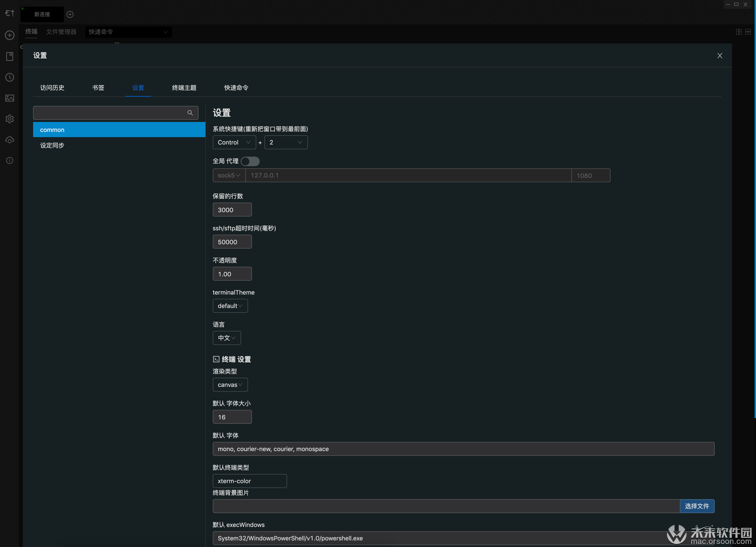This screenshot has height=547, width=756.
Task: Click 选择文件 to pick a background image
Action: (x=697, y=506)
